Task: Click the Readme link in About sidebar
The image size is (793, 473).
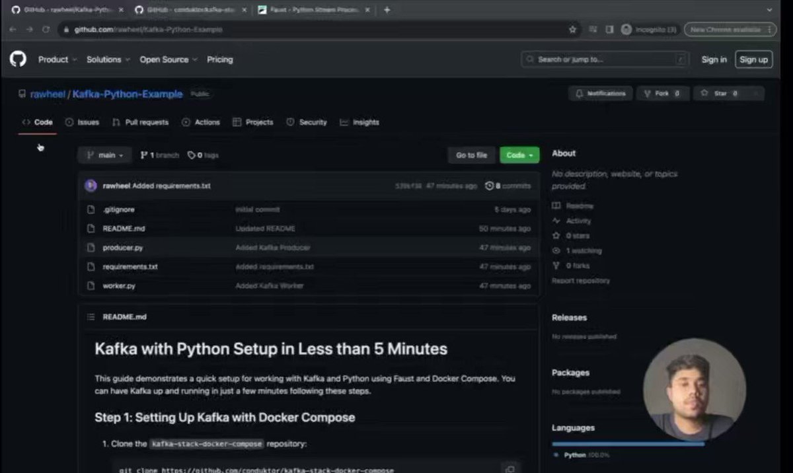Action: click(x=573, y=206)
